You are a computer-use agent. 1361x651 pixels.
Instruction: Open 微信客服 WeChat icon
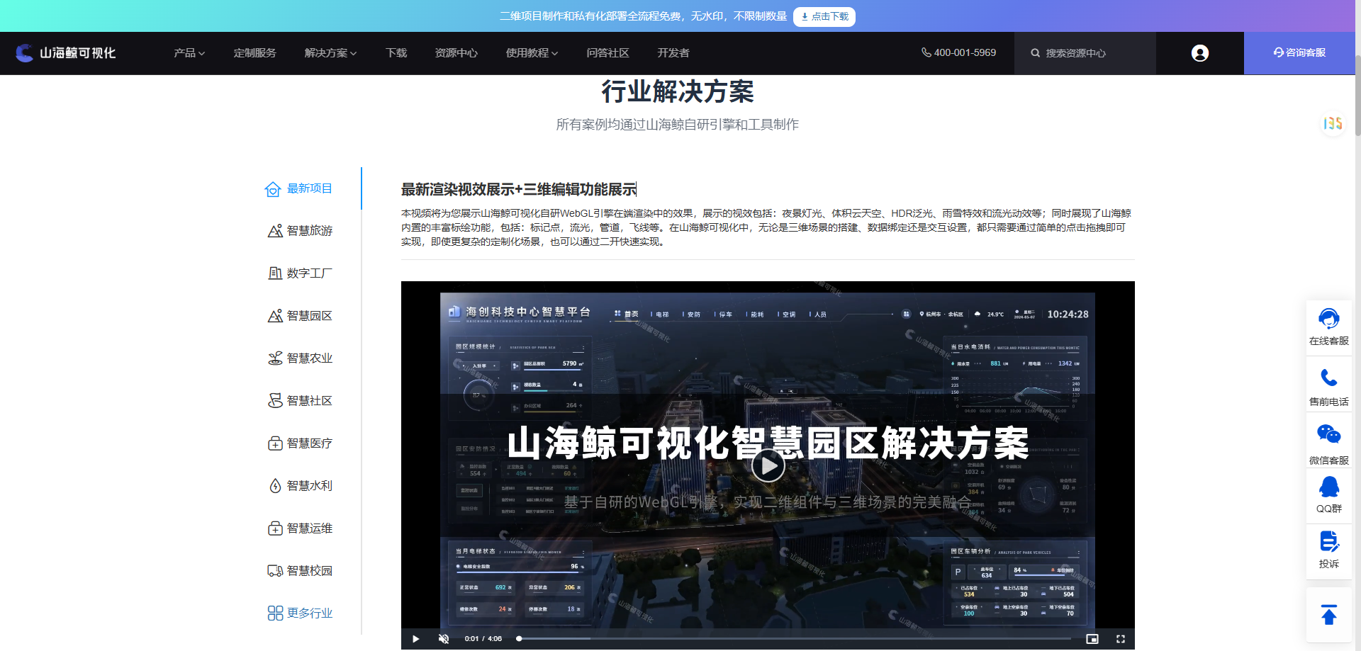click(1328, 434)
